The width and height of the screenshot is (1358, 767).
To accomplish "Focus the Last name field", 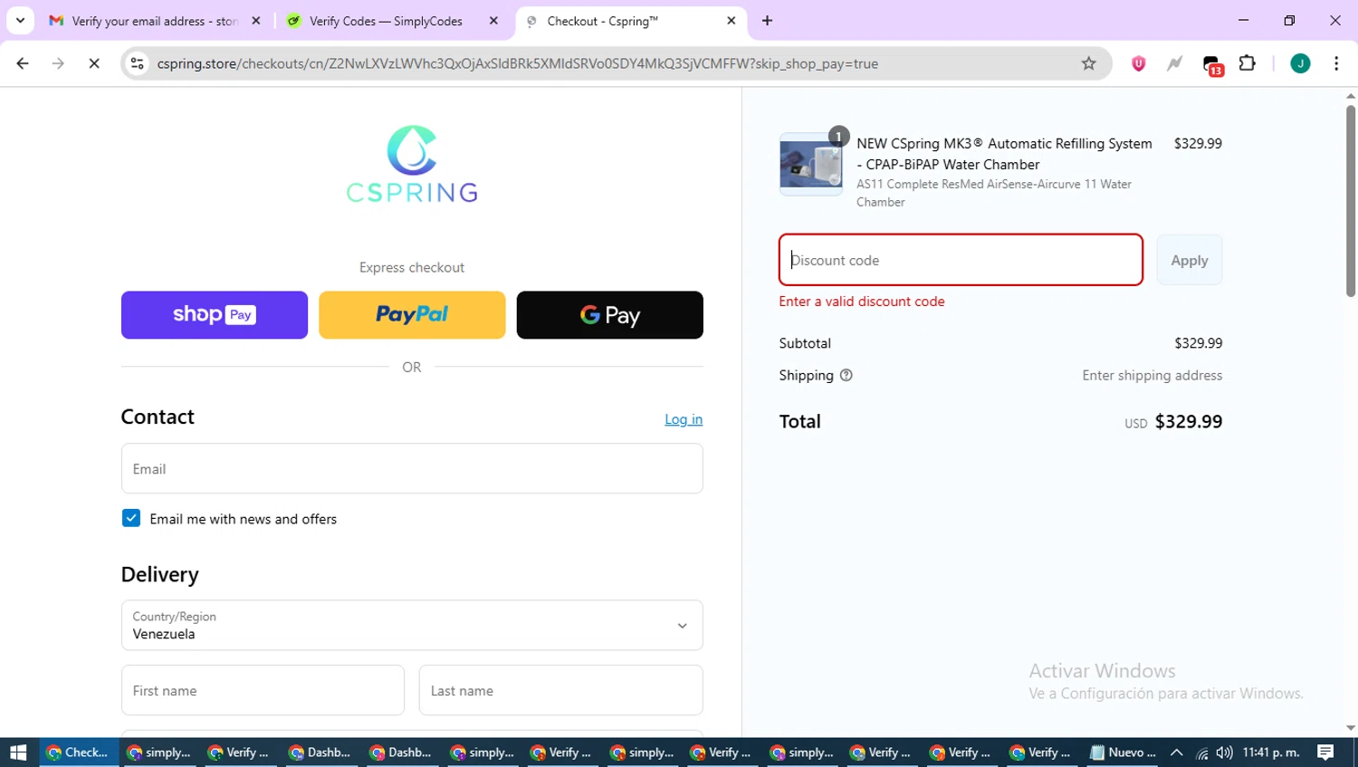I will pyautogui.click(x=560, y=690).
